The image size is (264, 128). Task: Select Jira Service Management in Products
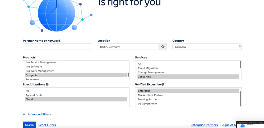tap(76, 62)
